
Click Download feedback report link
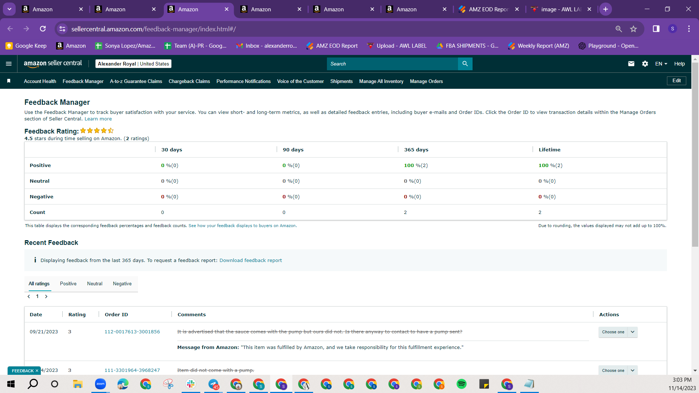pyautogui.click(x=250, y=260)
